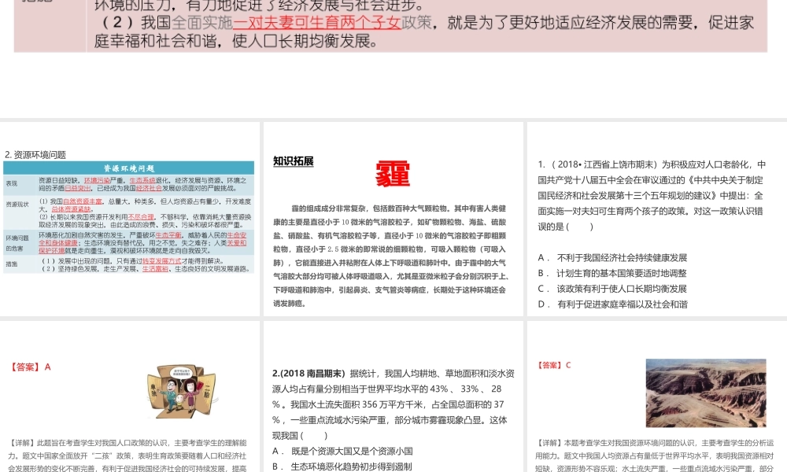Click the underlined 知识拓展 heading

pos(293,161)
